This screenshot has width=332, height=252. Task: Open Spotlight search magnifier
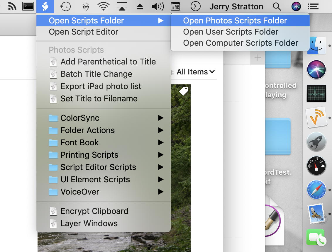tap(277, 6)
